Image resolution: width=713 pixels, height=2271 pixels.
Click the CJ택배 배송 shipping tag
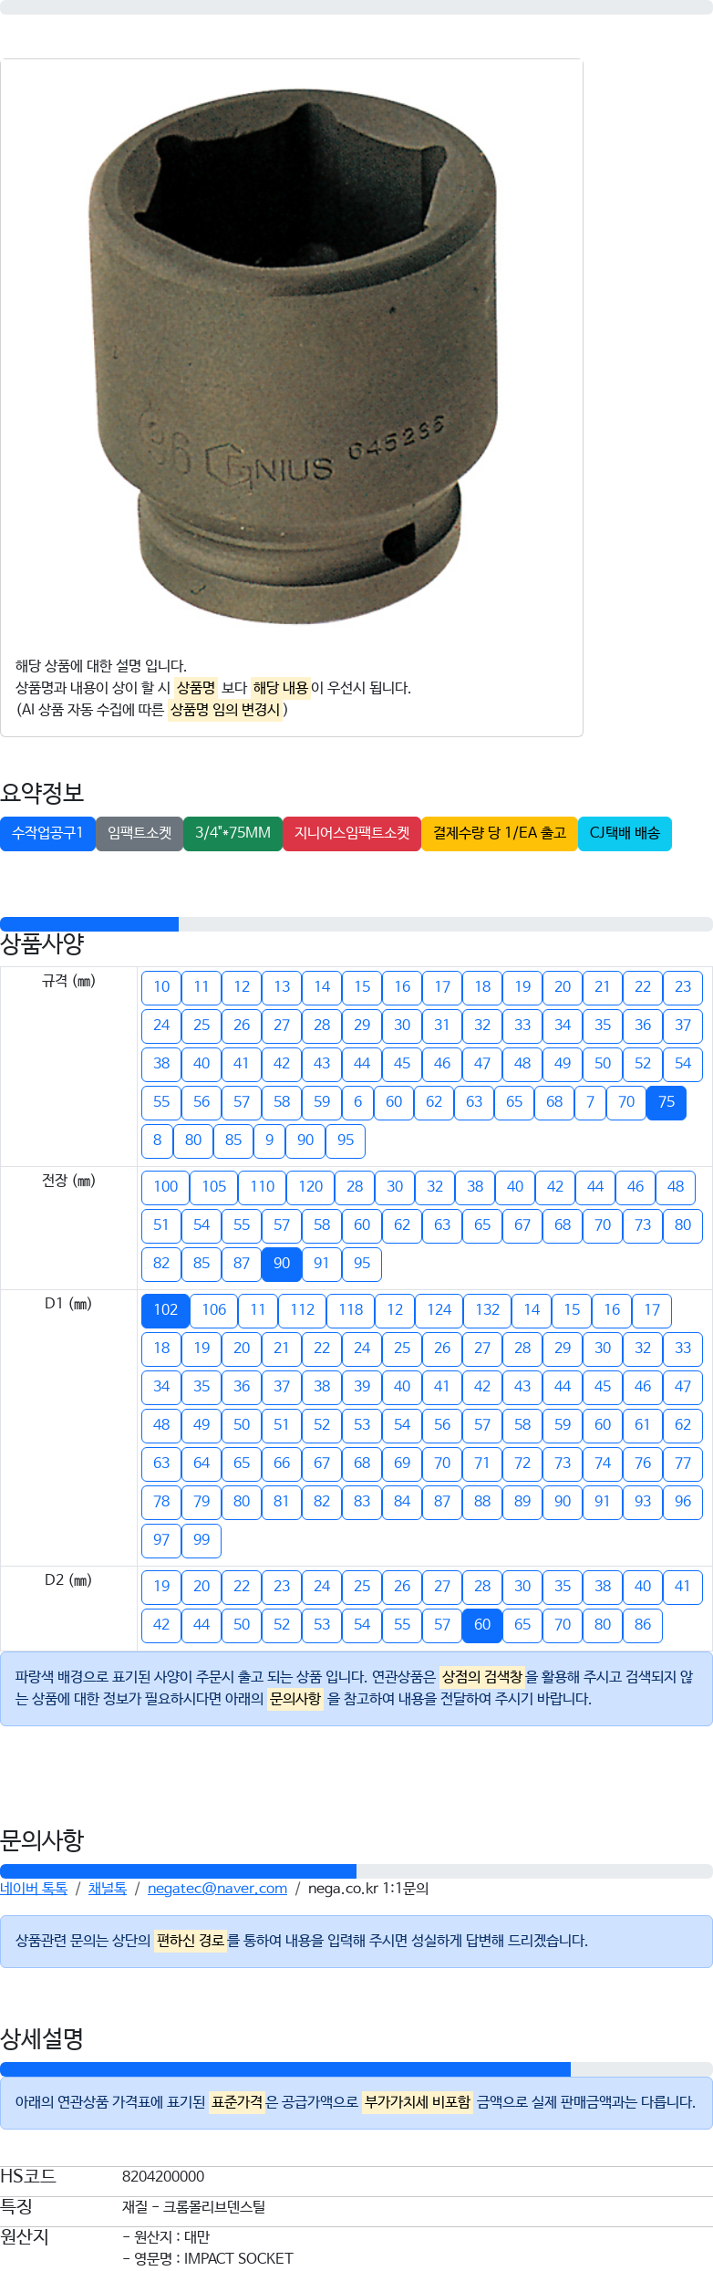tap(625, 833)
